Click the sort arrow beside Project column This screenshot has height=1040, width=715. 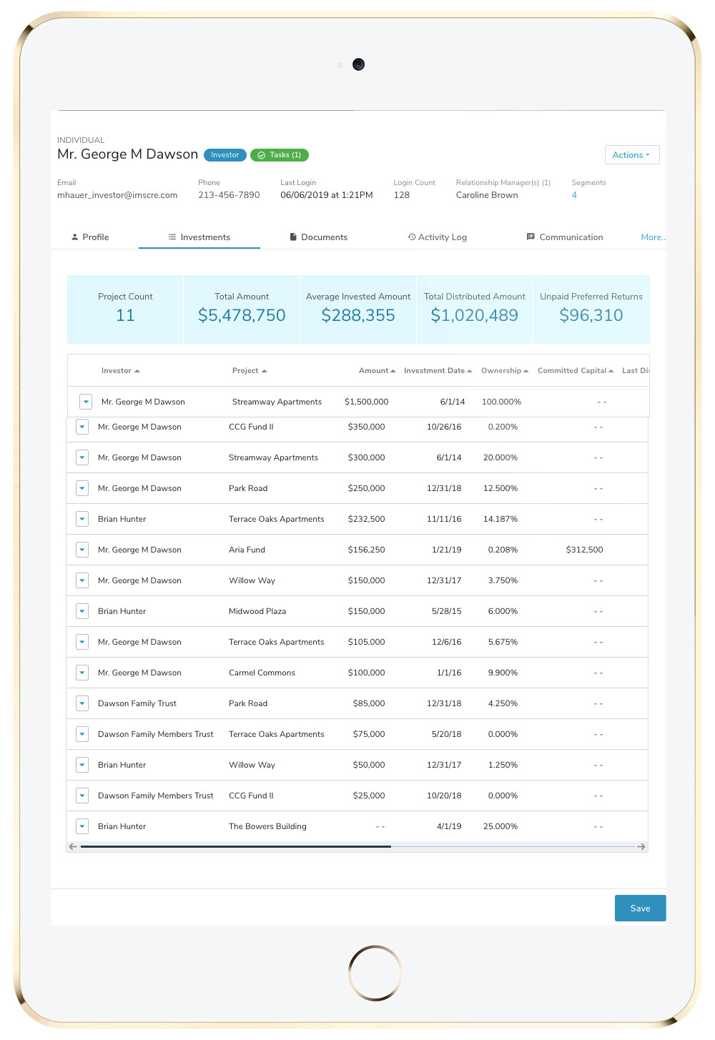click(265, 371)
